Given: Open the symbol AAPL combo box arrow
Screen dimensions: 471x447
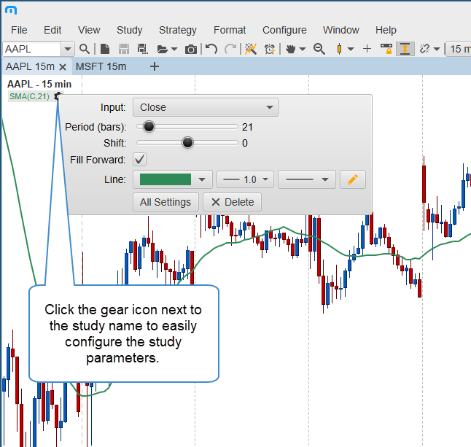Looking at the screenshot, I should pos(67,49).
